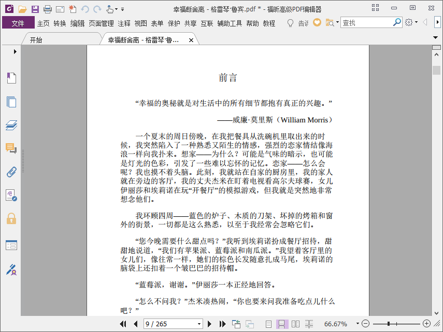Viewport: 443px width, 332px height.
Task: Email the PDF via envelope icon
Action: 60,10
